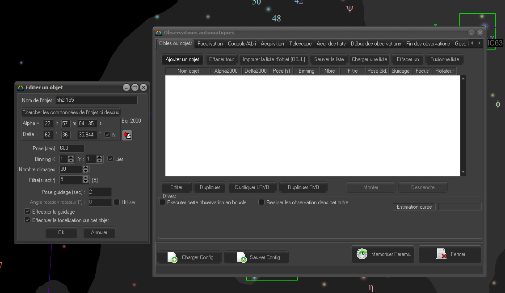Click Dupliquer RVB button
This screenshot has height=293, width=505.
tap(303, 187)
